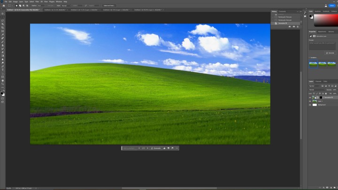Click the Share button

pos(332,6)
